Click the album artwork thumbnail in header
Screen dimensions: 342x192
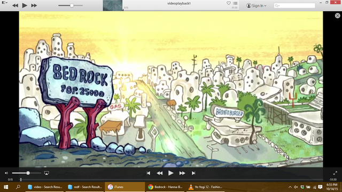point(113,5)
